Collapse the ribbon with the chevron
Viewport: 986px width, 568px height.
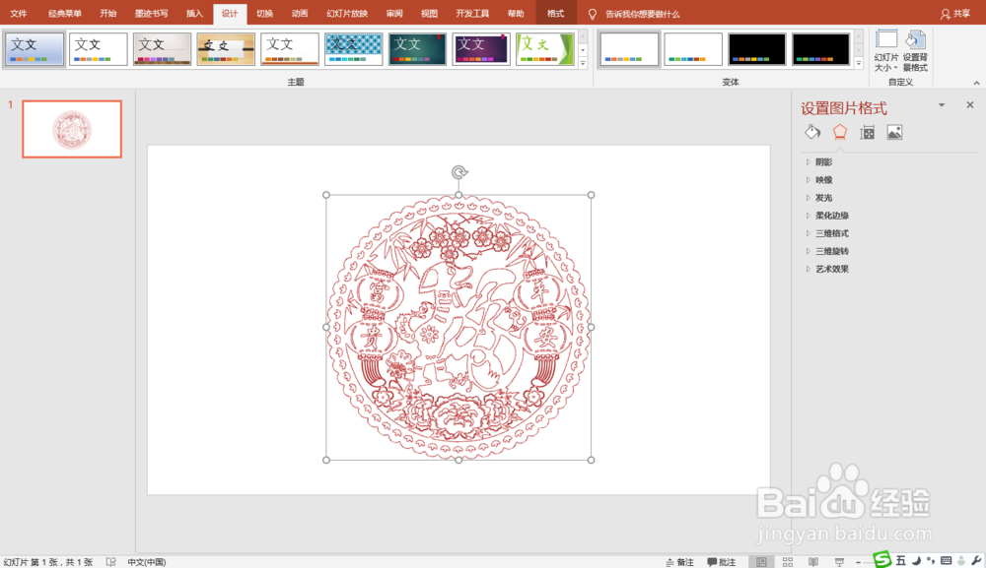pos(976,83)
